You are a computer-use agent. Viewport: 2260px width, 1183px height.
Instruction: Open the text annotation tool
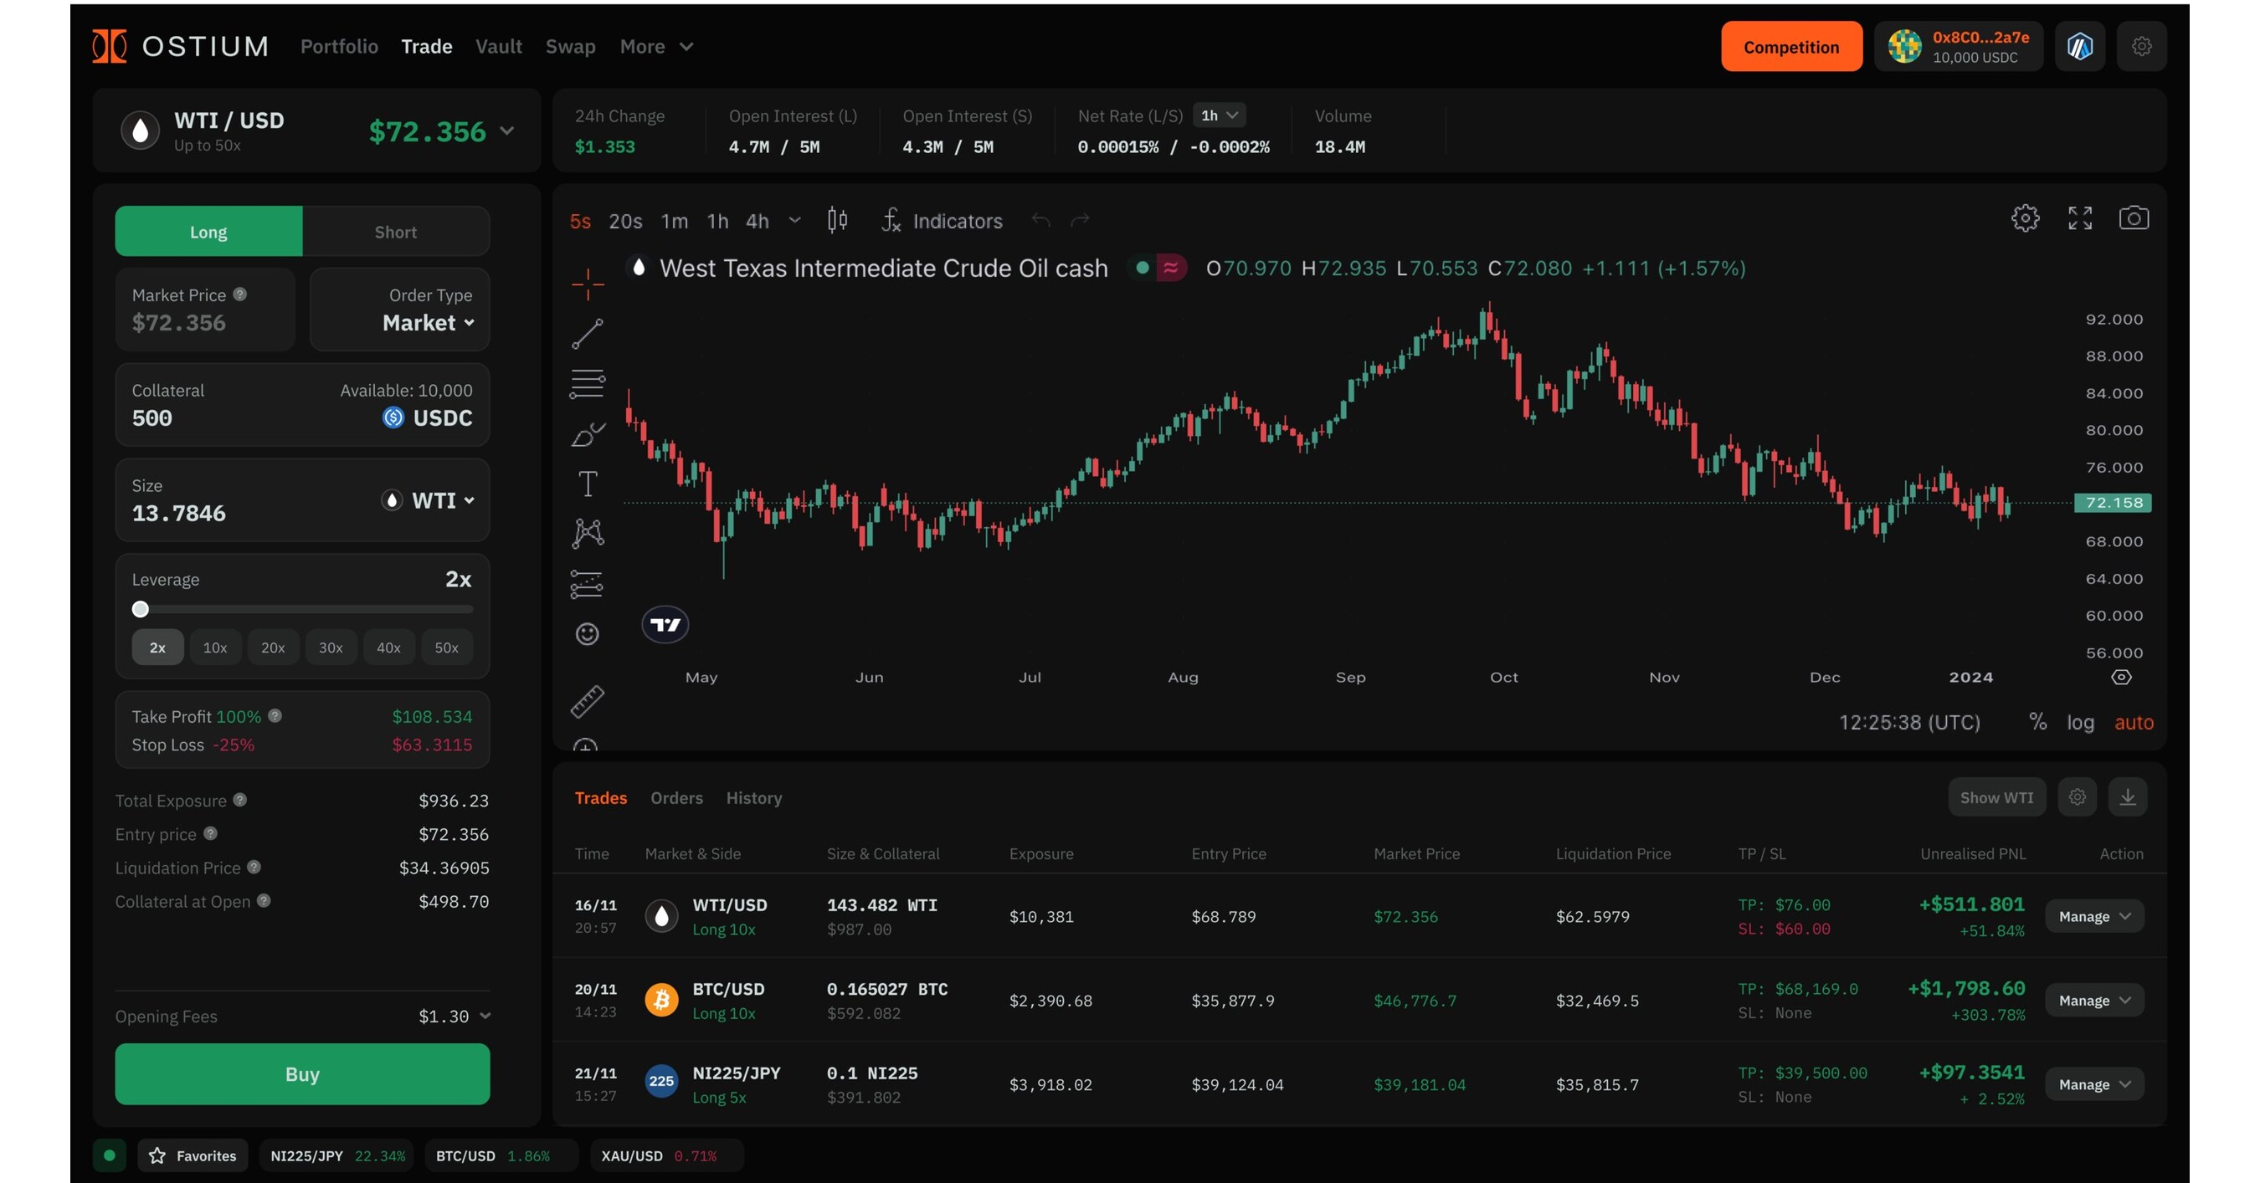click(587, 483)
